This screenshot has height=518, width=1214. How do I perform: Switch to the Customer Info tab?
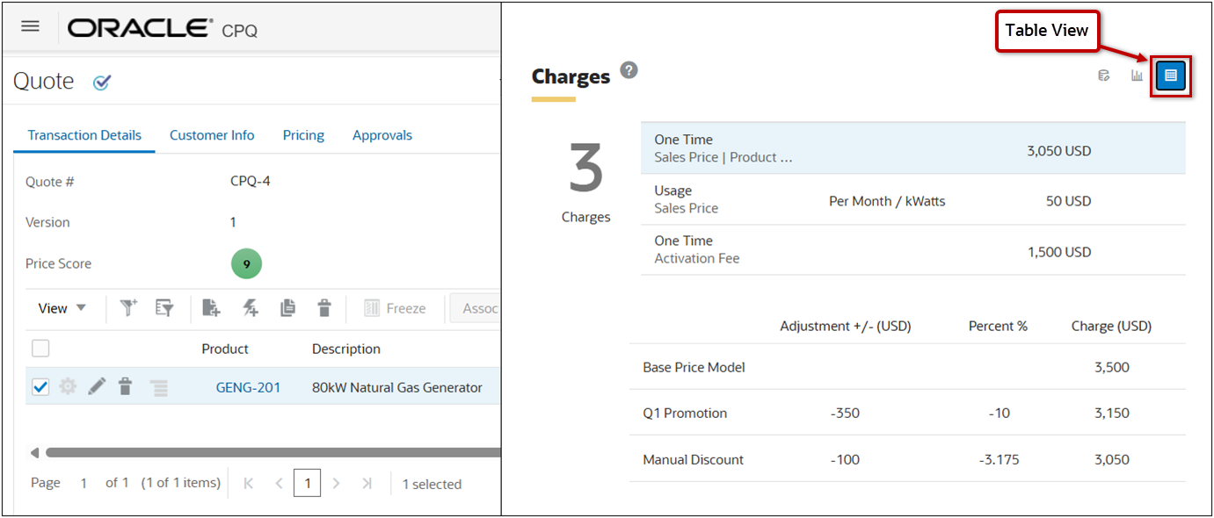coord(212,135)
